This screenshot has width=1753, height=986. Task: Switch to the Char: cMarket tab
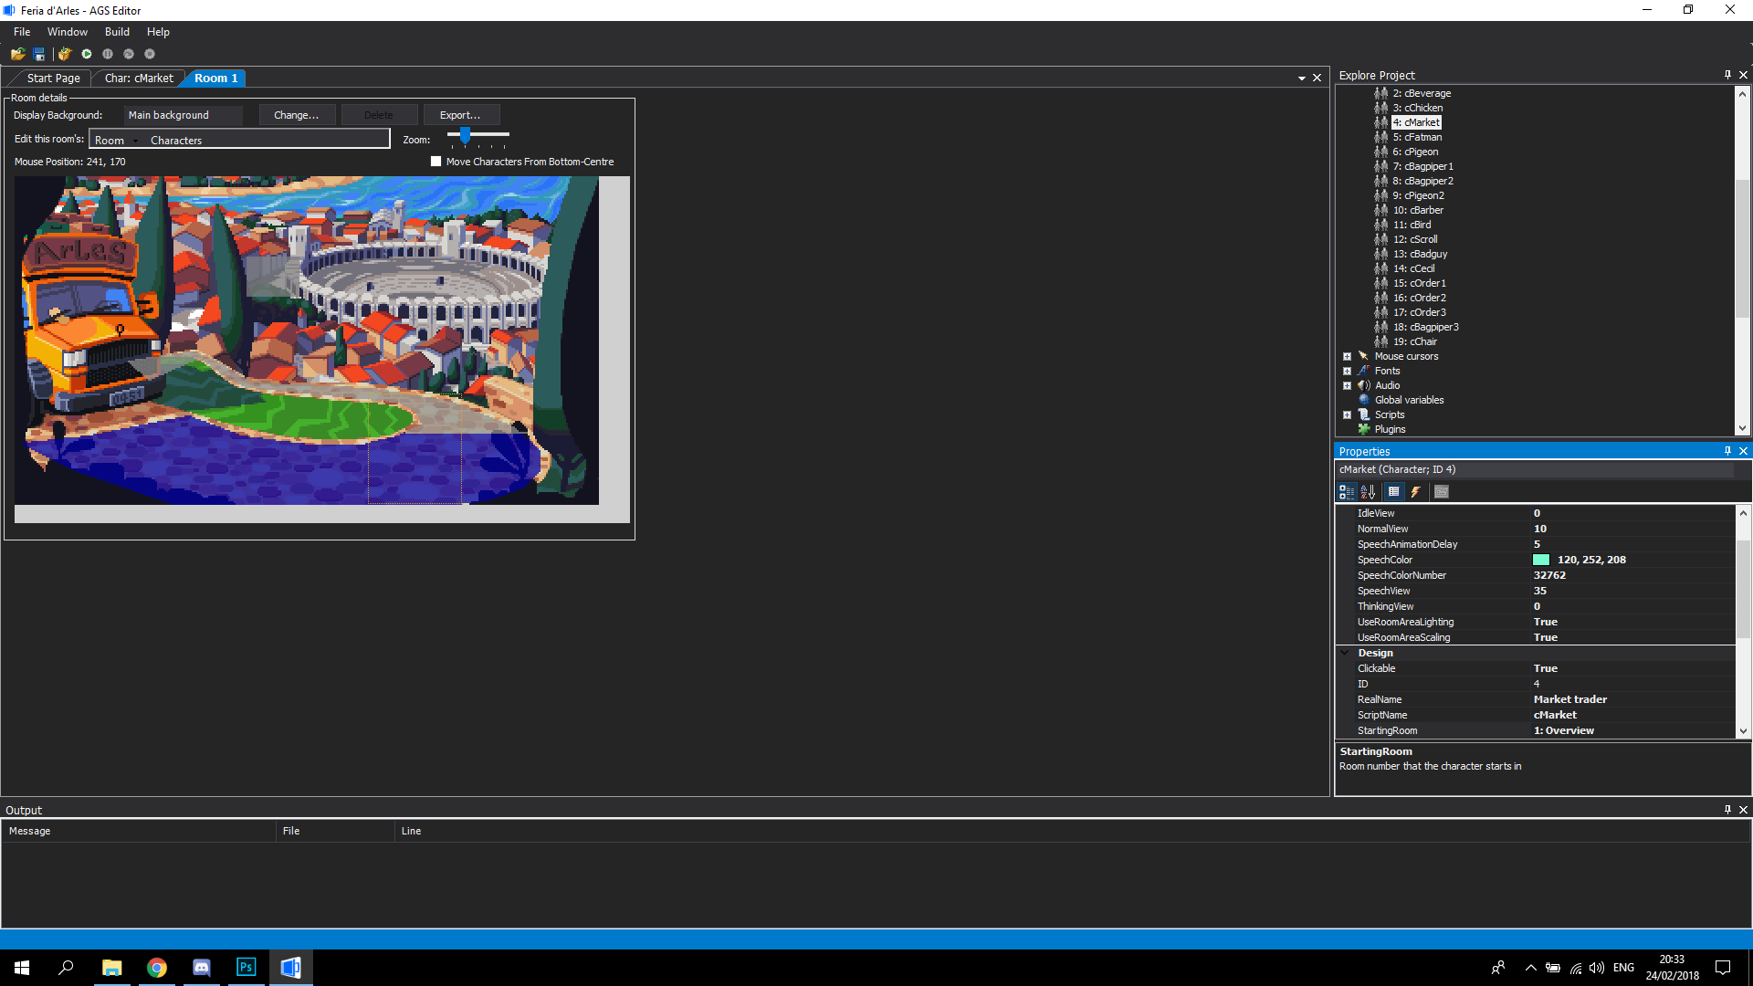pos(139,79)
